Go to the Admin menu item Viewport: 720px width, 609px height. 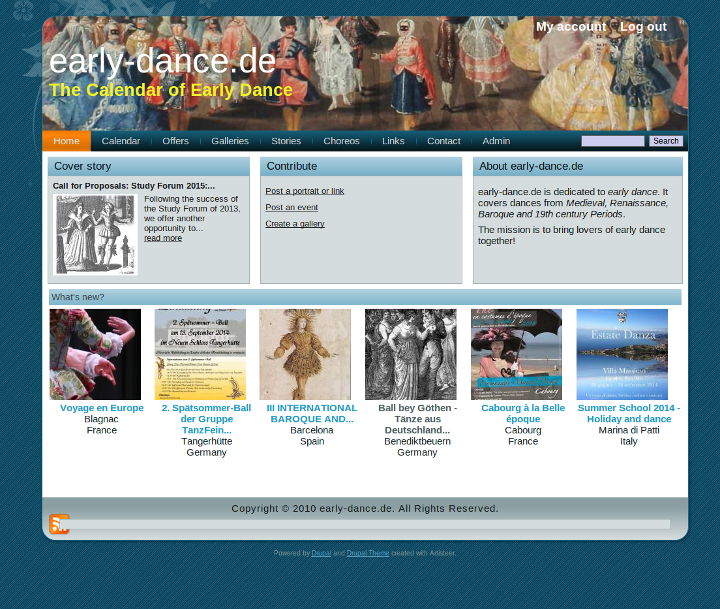pyautogui.click(x=496, y=141)
